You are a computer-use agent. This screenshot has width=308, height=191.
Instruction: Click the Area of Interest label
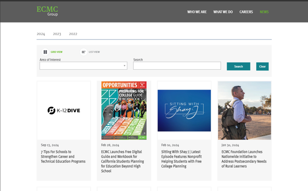(50, 60)
